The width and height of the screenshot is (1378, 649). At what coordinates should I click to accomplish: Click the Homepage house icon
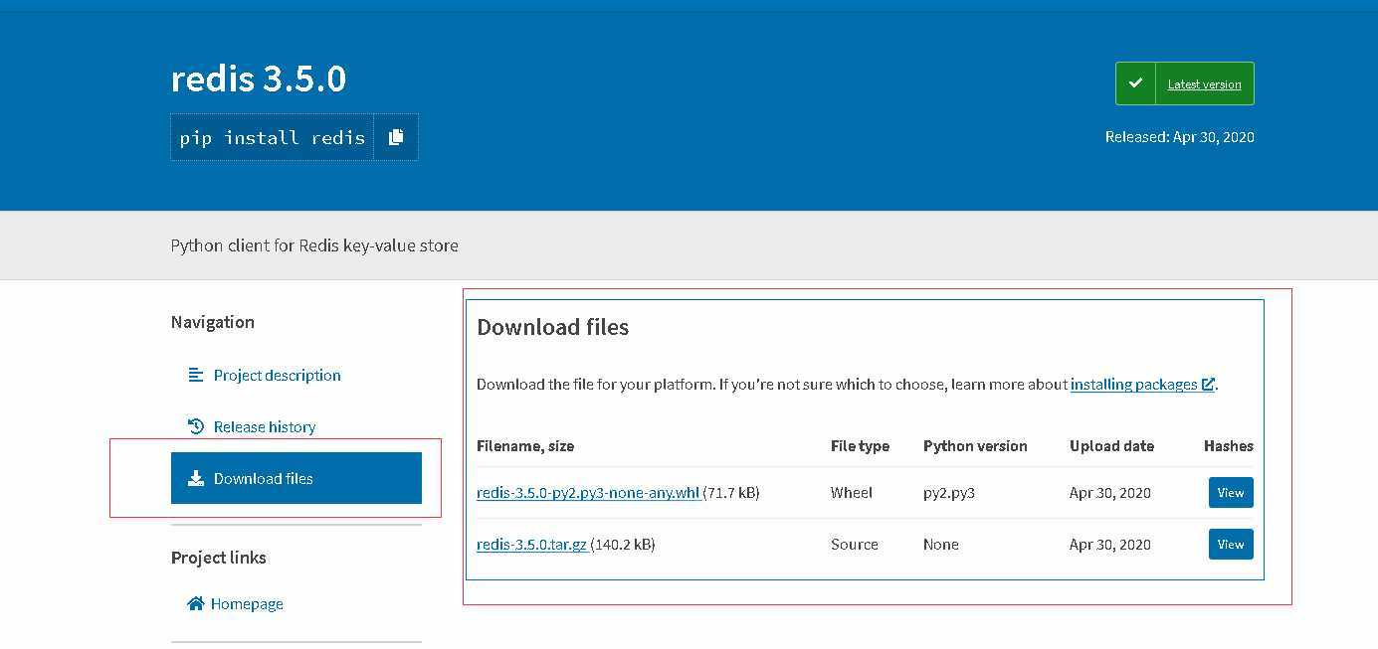(x=196, y=603)
